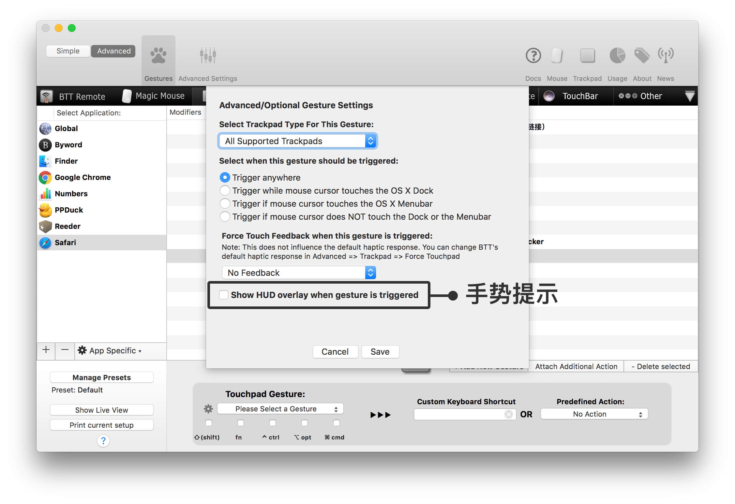This screenshot has width=735, height=504.
Task: Click the Save button
Action: pyautogui.click(x=380, y=352)
